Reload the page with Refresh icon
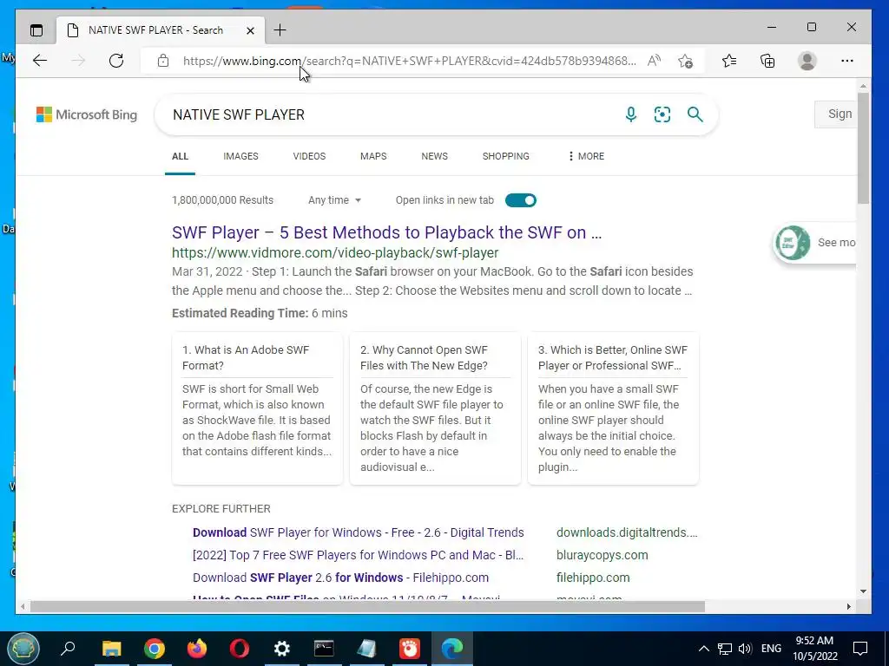This screenshot has width=889, height=666. pyautogui.click(x=116, y=61)
